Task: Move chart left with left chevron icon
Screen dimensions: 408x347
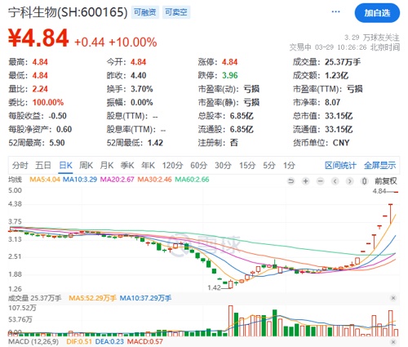Action: coord(335,181)
